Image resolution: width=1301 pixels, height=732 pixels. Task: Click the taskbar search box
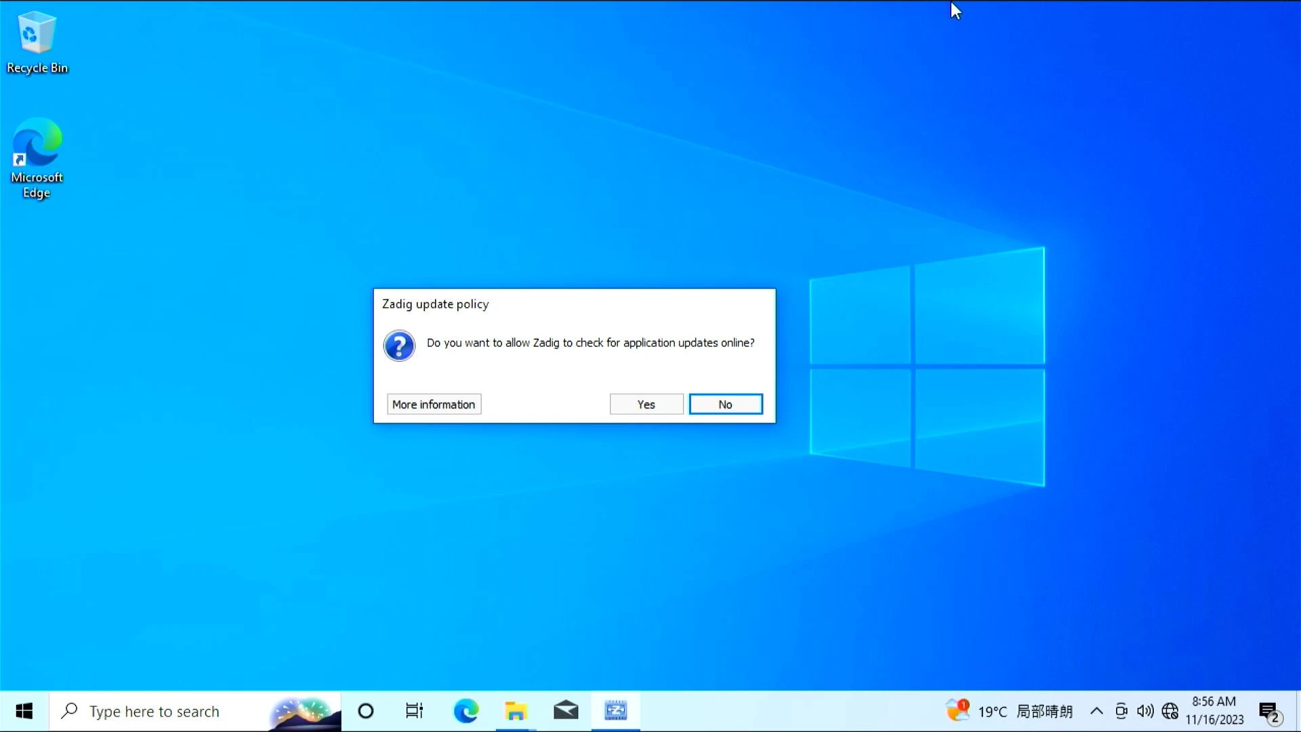pyautogui.click(x=195, y=711)
